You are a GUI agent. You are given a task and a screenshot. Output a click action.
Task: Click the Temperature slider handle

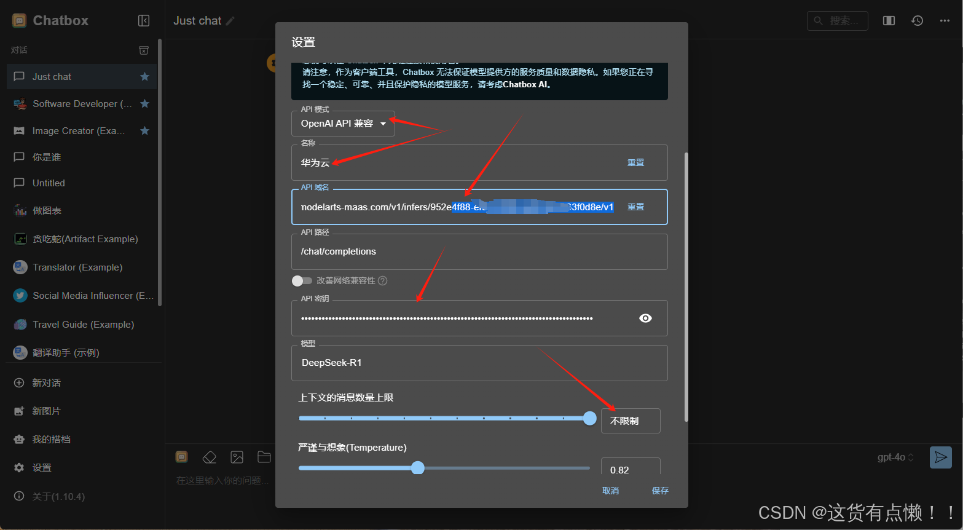[418, 468]
